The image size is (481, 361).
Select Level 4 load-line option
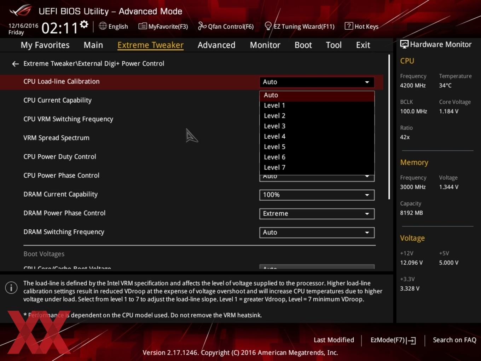(x=317, y=136)
